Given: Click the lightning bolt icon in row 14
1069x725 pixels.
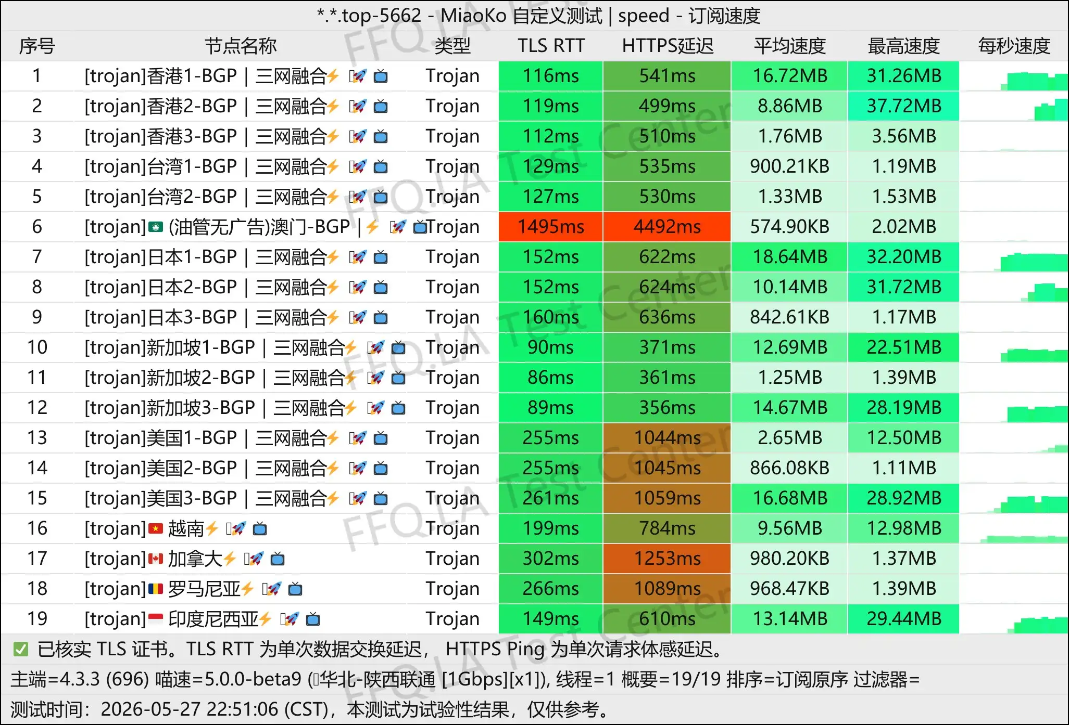Looking at the screenshot, I should (x=333, y=469).
